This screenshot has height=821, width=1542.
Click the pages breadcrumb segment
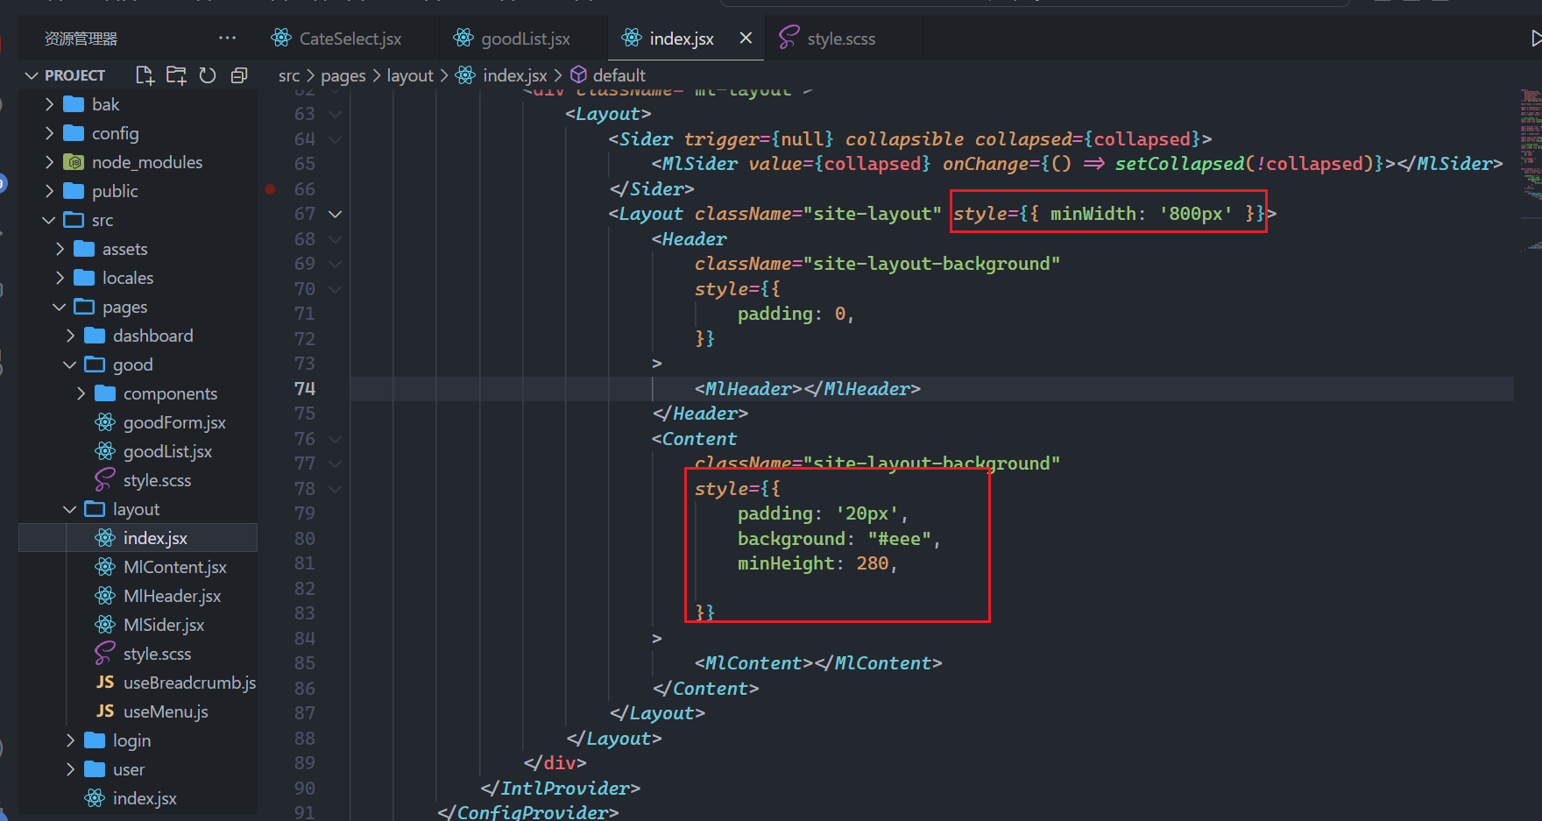point(343,76)
